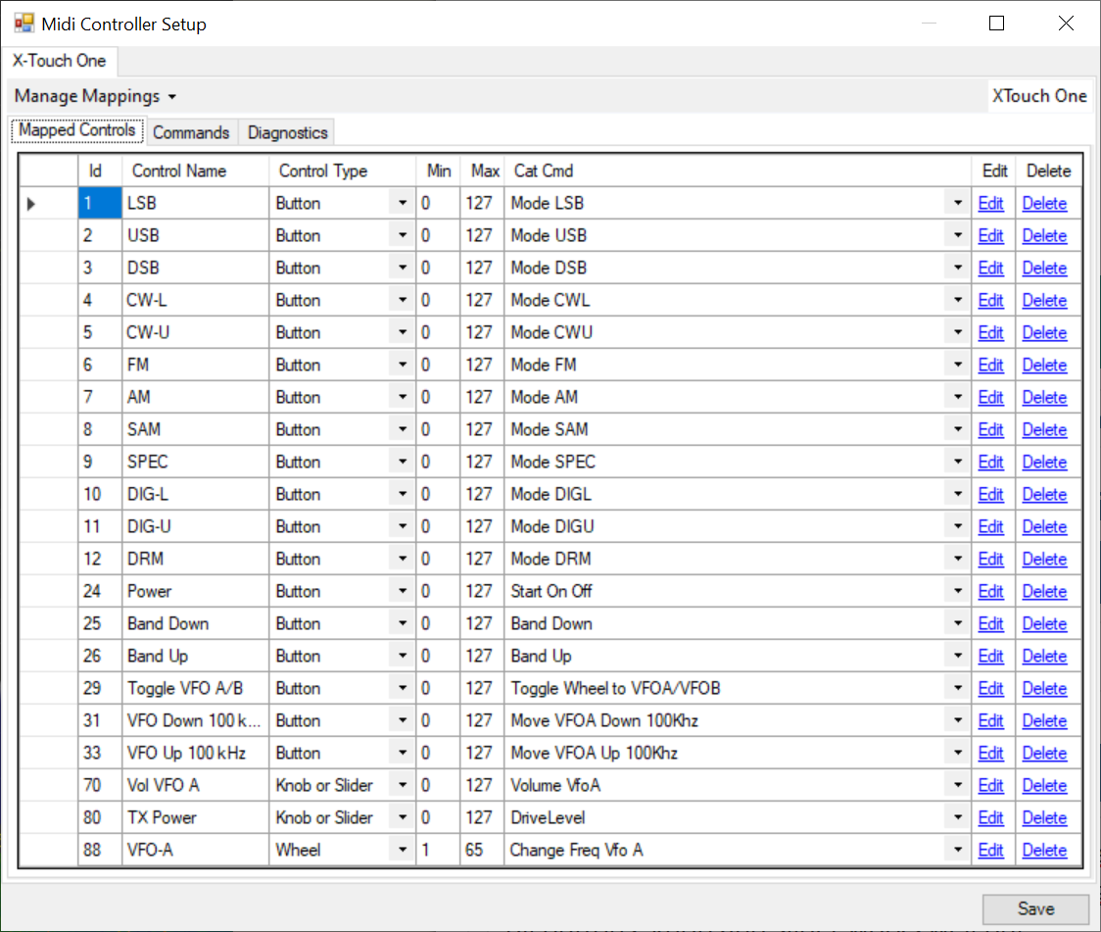Click the Save button
Image resolution: width=1101 pixels, height=932 pixels.
point(1035,908)
